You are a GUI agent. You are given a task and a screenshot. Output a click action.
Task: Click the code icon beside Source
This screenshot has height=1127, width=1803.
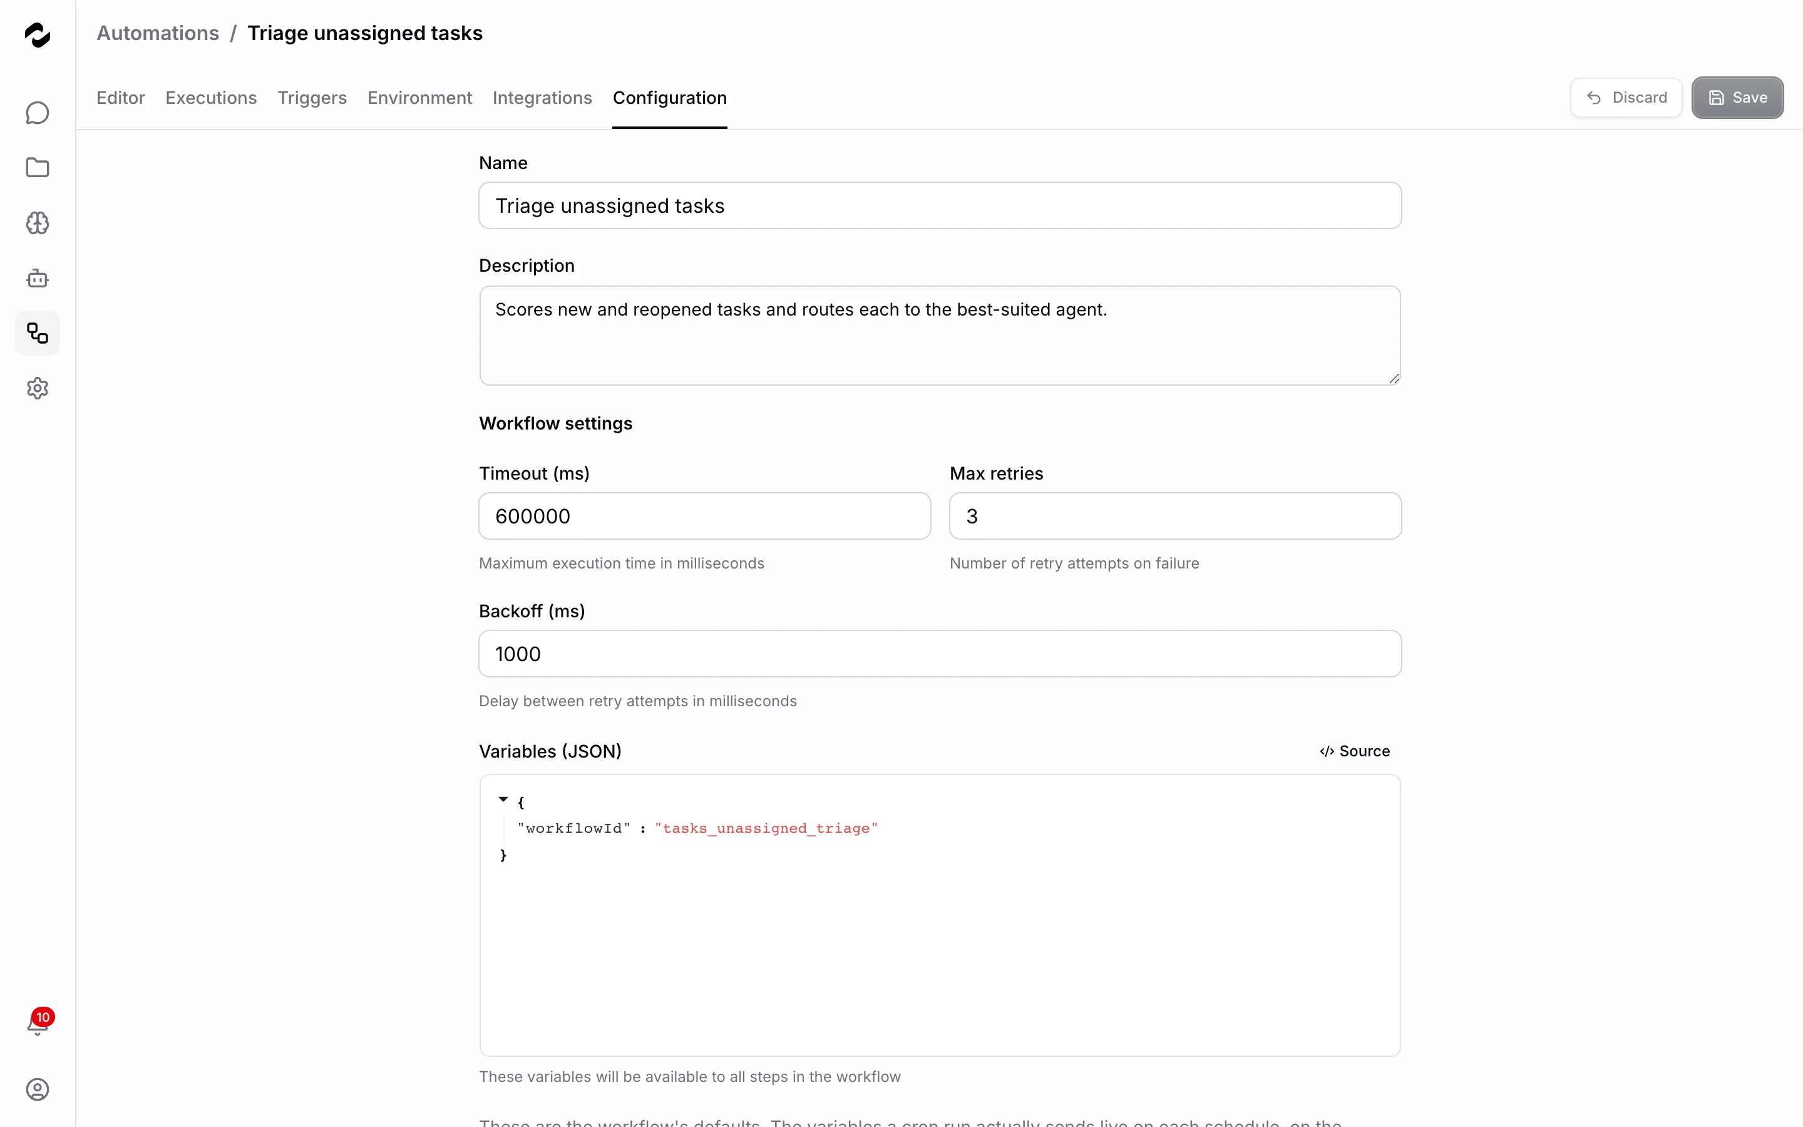click(x=1327, y=751)
